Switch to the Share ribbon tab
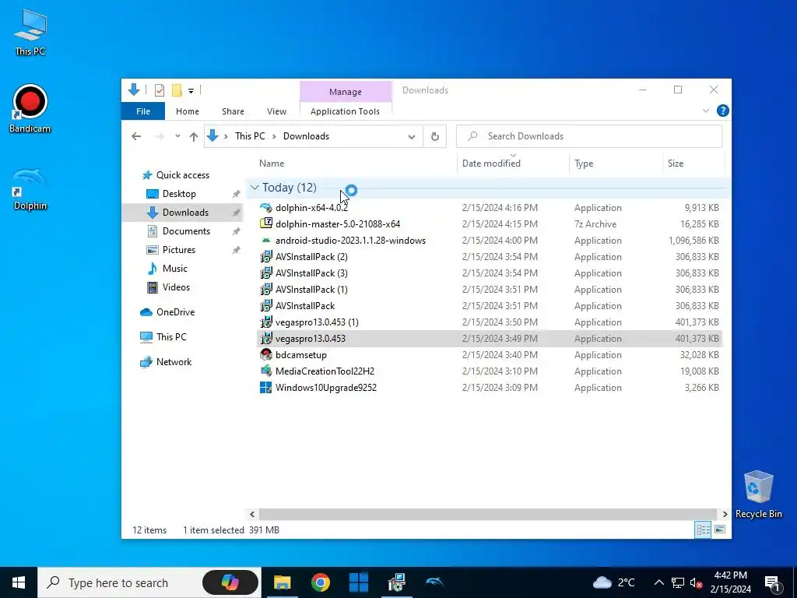The image size is (797, 598). tap(233, 111)
